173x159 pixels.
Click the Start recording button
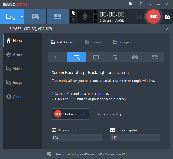click(x=70, y=114)
